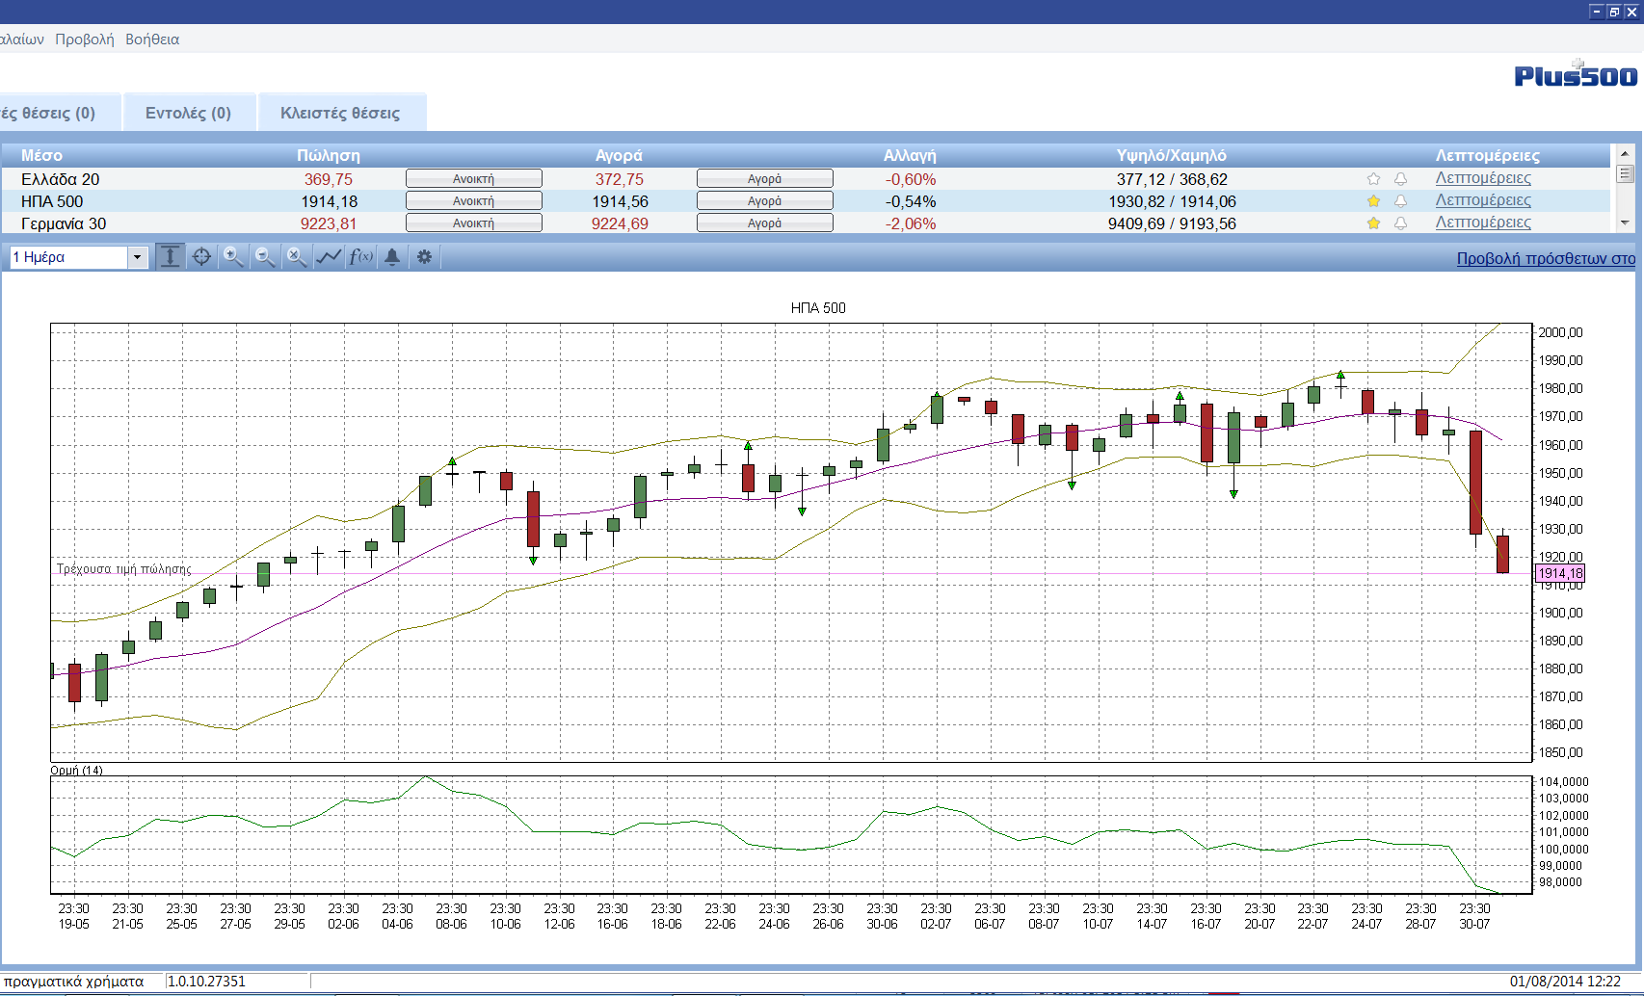Click the Ορμή (14) indicator label
The width and height of the screenshot is (1644, 996).
(x=77, y=771)
